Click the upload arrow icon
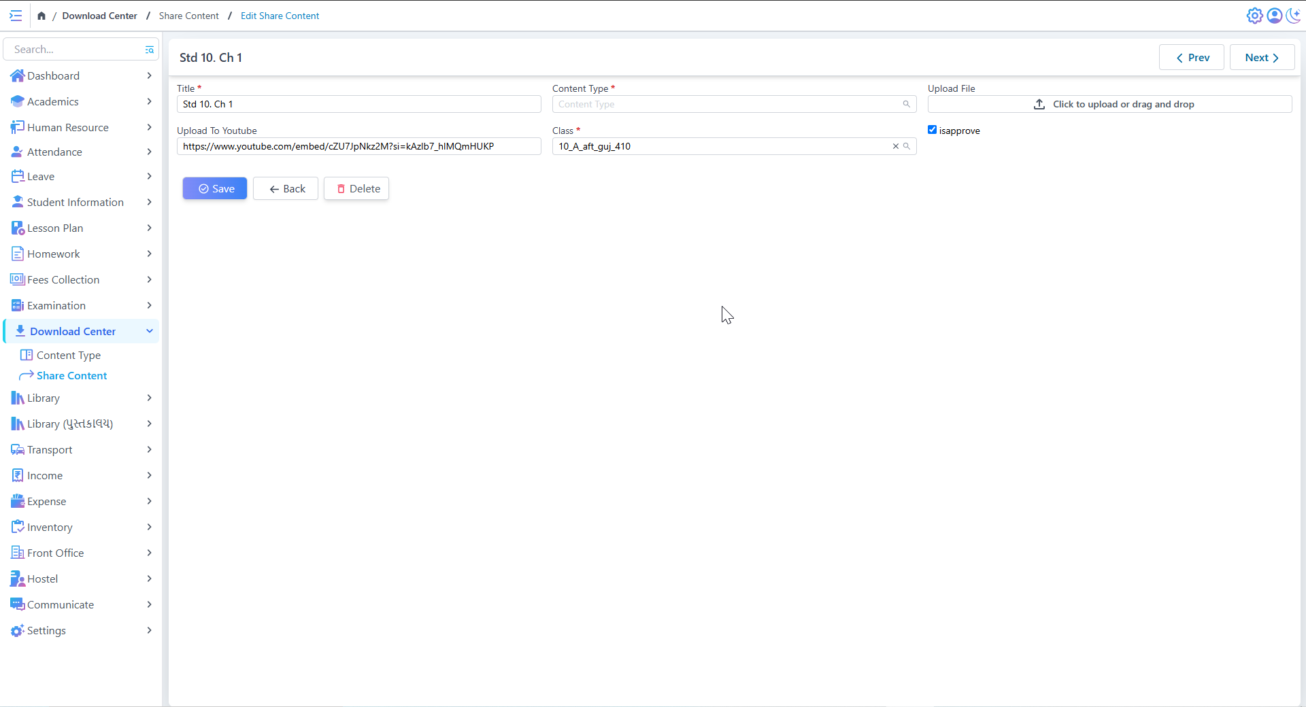Image resolution: width=1306 pixels, height=707 pixels. pyautogui.click(x=1039, y=104)
